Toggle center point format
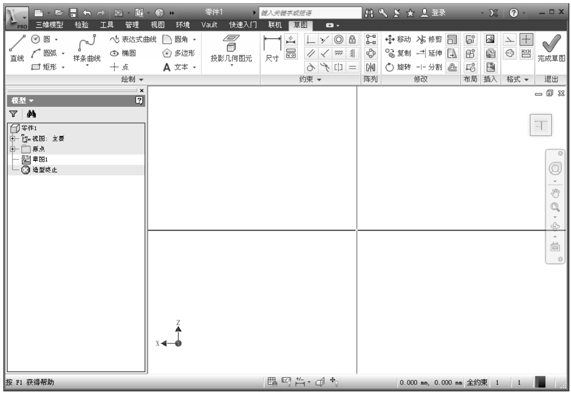The width and height of the screenshot is (571, 393). (x=526, y=40)
